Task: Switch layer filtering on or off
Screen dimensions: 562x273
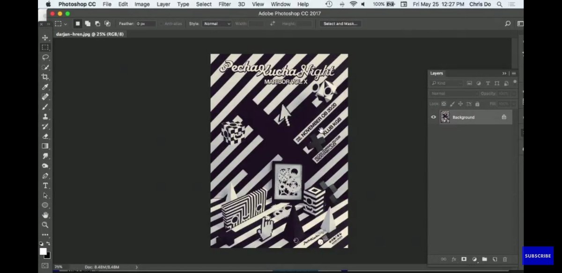Action: pos(515,82)
